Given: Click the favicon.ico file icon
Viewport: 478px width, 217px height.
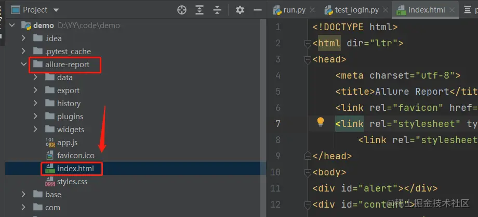Looking at the screenshot, I should click(x=50, y=156).
